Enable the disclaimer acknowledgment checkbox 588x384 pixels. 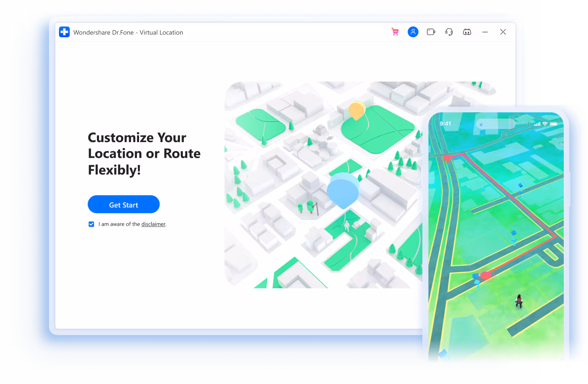coord(91,224)
